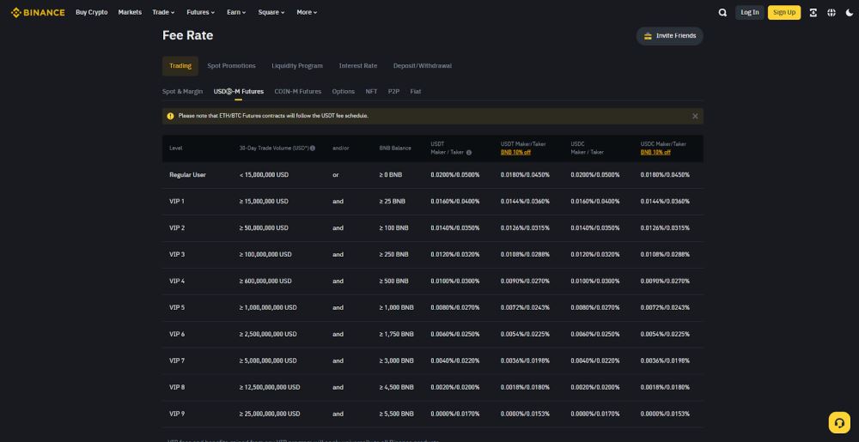This screenshot has width=859, height=442.
Task: Switch to the COIN-M Futures tab
Action: tap(297, 91)
